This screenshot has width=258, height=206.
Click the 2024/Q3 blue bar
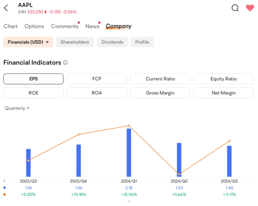pos(229,161)
